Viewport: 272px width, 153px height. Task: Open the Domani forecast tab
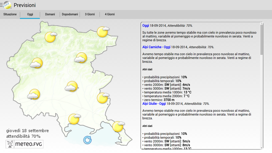(x=50, y=14)
